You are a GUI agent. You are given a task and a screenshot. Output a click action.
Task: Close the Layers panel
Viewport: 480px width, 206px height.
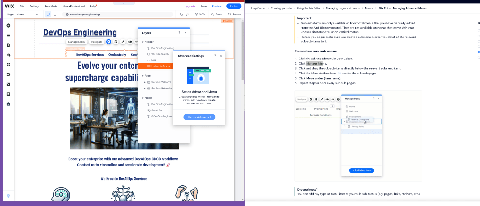pos(186,33)
